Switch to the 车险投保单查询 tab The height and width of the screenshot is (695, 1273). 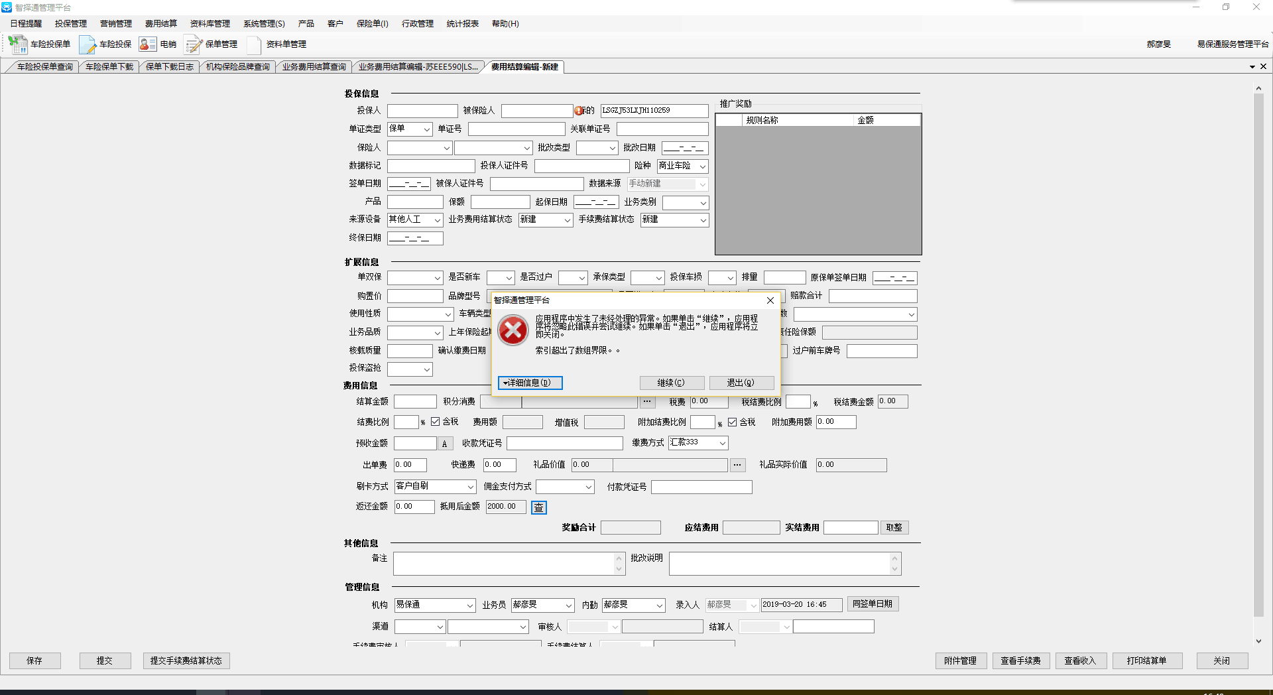(44, 67)
